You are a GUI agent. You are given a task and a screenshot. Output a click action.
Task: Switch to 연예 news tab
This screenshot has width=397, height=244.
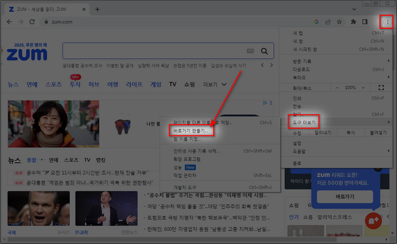[x=53, y=160]
